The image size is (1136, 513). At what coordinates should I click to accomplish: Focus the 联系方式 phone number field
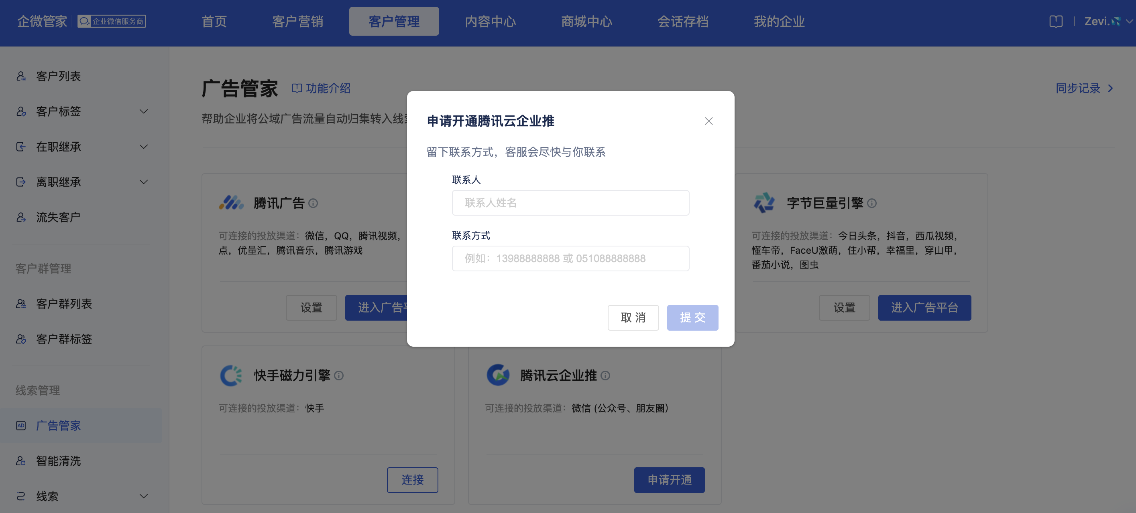coord(570,259)
